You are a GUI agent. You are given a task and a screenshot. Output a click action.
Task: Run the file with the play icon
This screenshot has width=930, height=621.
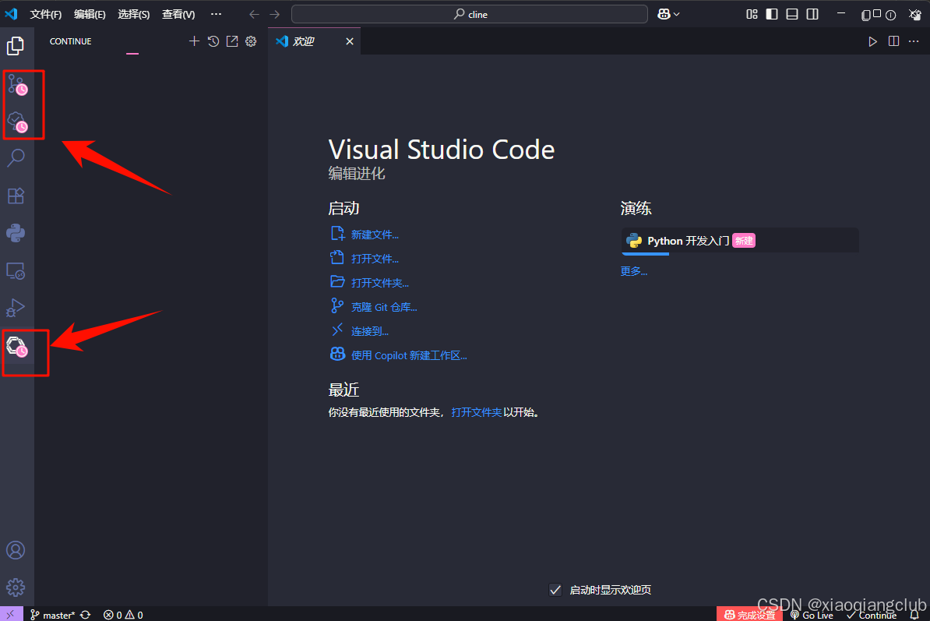(872, 41)
